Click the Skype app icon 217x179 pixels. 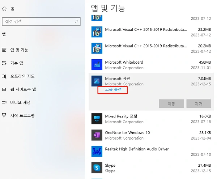click(97, 168)
